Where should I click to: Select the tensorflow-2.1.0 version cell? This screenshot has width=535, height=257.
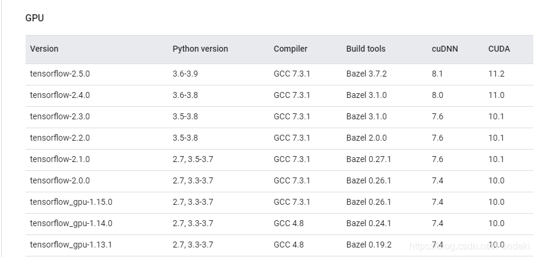59,159
